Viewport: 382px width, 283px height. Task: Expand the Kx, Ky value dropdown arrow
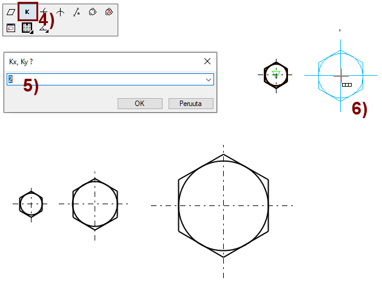(209, 79)
